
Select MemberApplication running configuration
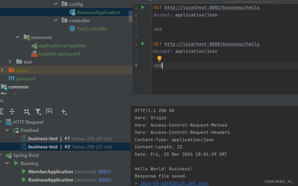point(50,171)
